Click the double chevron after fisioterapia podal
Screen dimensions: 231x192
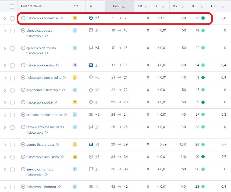pos(56,102)
